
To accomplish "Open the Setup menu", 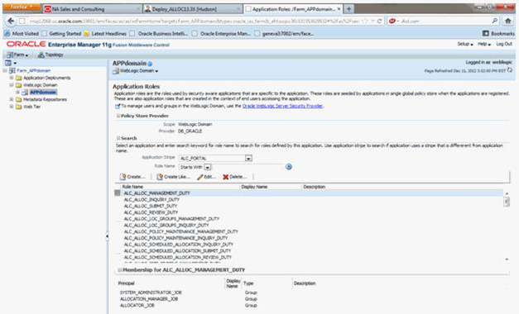I will point(465,44).
